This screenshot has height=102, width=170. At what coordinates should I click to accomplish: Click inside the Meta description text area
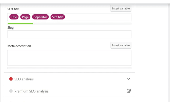click(69, 58)
